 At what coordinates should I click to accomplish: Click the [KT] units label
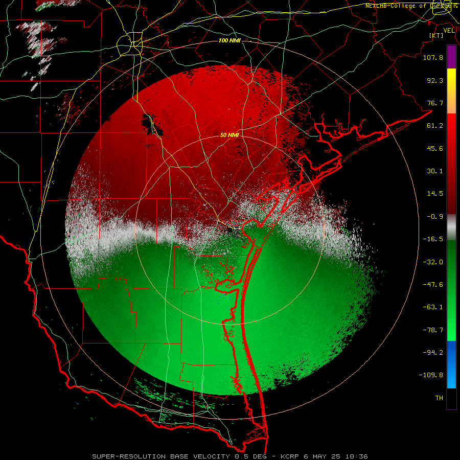(436, 35)
